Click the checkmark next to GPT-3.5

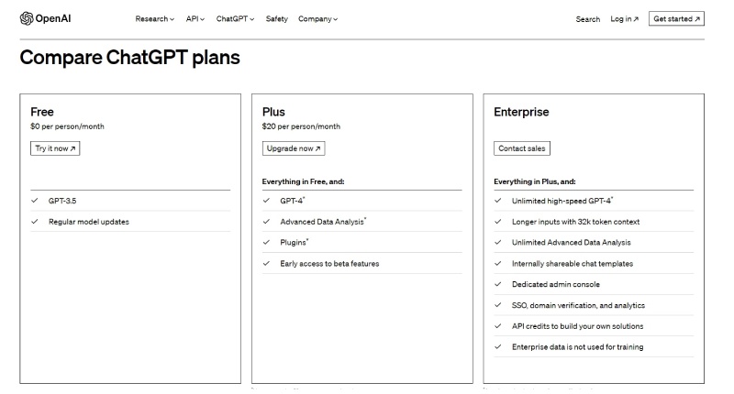tap(35, 200)
